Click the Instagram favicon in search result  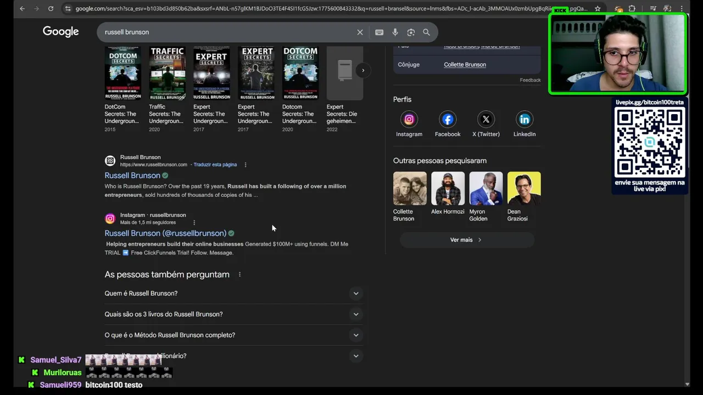110,219
